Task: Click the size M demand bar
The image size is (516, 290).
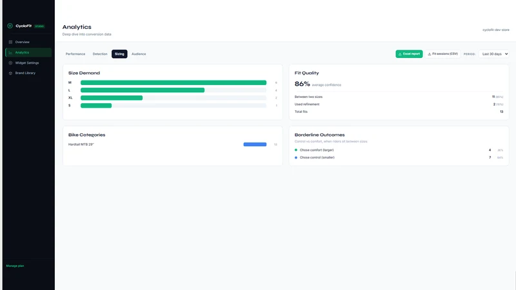Action: (x=174, y=82)
